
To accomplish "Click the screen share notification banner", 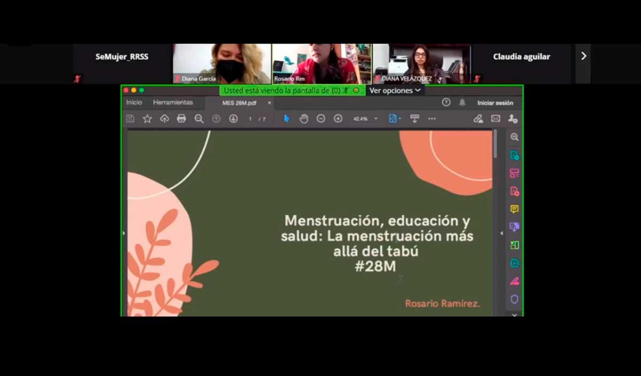I will pos(292,91).
